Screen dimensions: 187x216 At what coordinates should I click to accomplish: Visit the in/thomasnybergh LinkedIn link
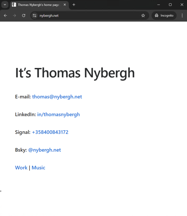(x=58, y=114)
